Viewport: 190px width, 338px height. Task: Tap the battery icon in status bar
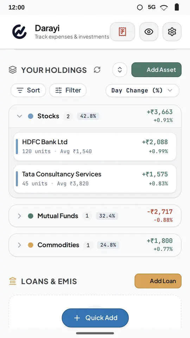[x=177, y=7]
